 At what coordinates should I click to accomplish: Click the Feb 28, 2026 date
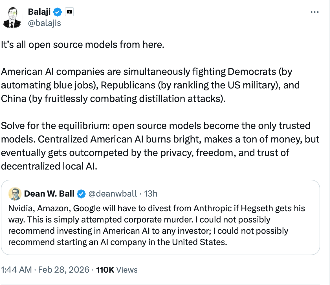(64, 270)
